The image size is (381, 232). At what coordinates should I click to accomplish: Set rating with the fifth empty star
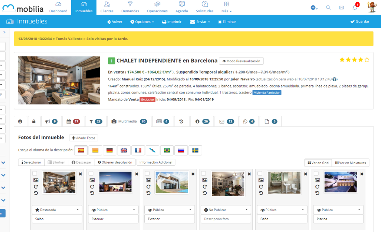pyautogui.click(x=367, y=60)
